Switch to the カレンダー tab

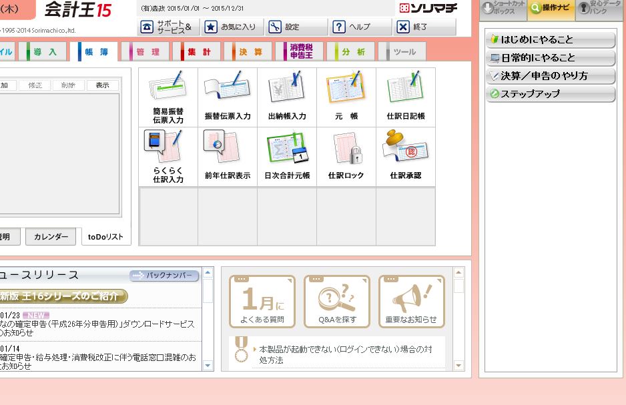coord(51,237)
